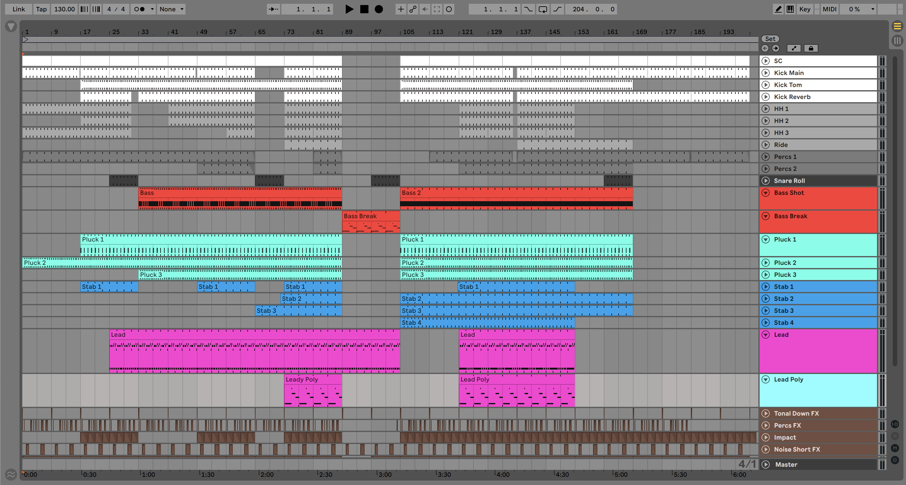Collapse the Bass Break track
The image size is (906, 485).
(x=766, y=216)
